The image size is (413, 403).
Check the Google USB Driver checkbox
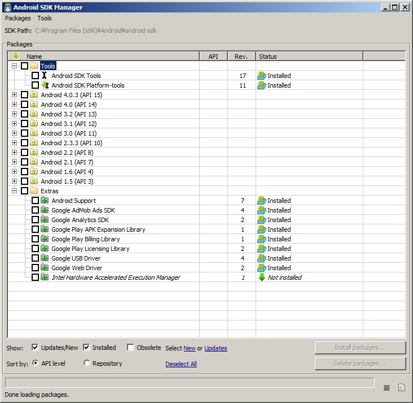(35, 258)
